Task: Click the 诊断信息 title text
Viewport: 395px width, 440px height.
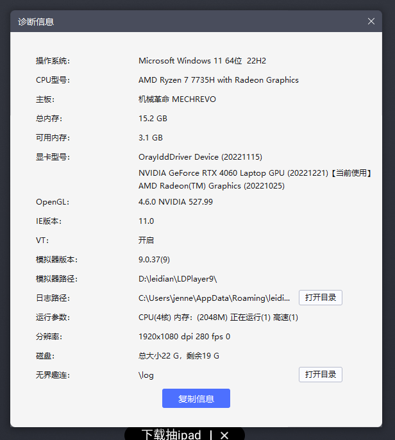Action: point(36,22)
